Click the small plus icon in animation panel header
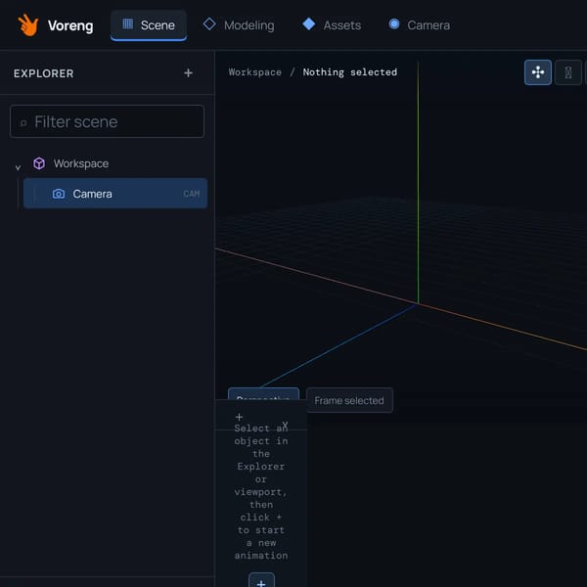The width and height of the screenshot is (587, 587). point(239,417)
